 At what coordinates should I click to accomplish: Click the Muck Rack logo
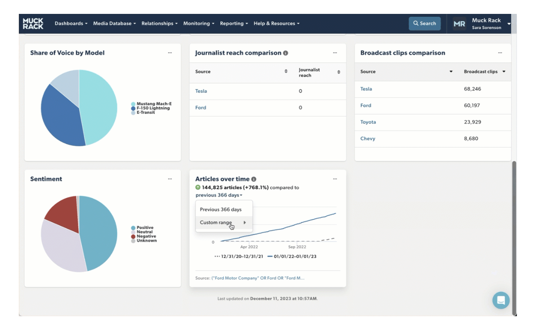pos(33,23)
